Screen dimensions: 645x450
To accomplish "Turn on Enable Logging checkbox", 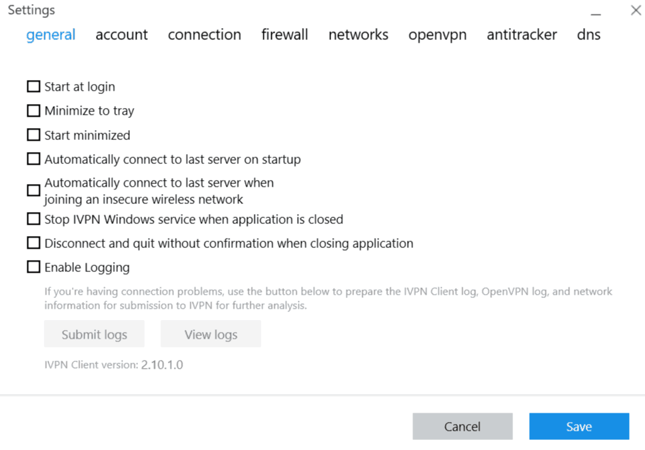I will coord(33,267).
